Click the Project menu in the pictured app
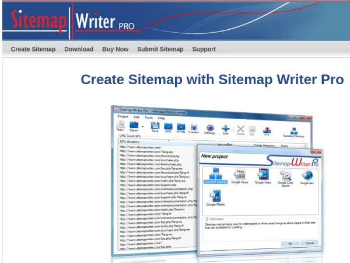 coord(123,116)
